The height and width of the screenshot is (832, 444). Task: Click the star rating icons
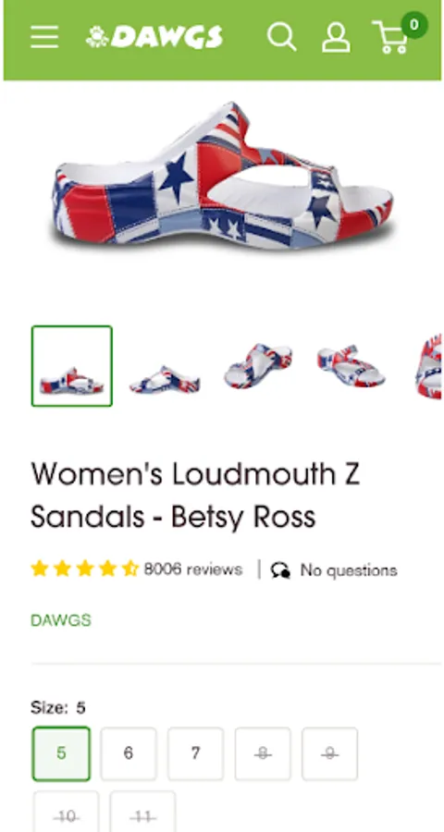coord(85,569)
